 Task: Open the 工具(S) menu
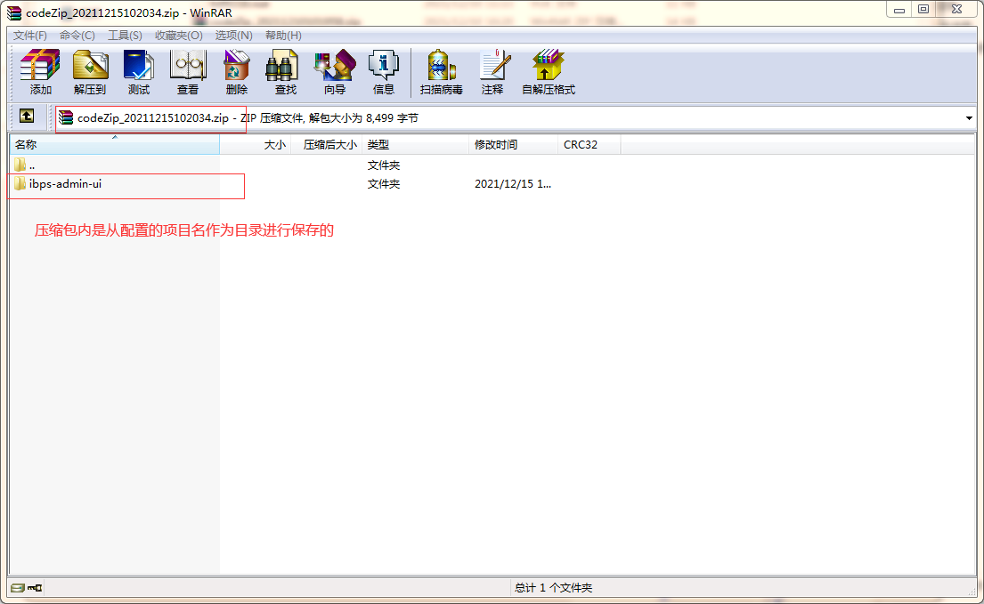(125, 36)
